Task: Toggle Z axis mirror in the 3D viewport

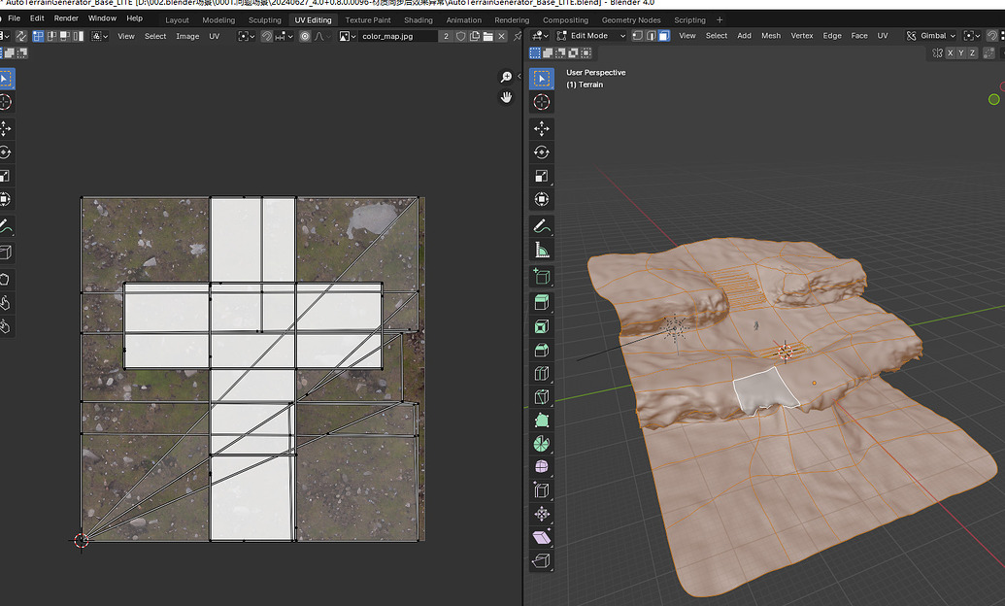Action: pos(972,53)
